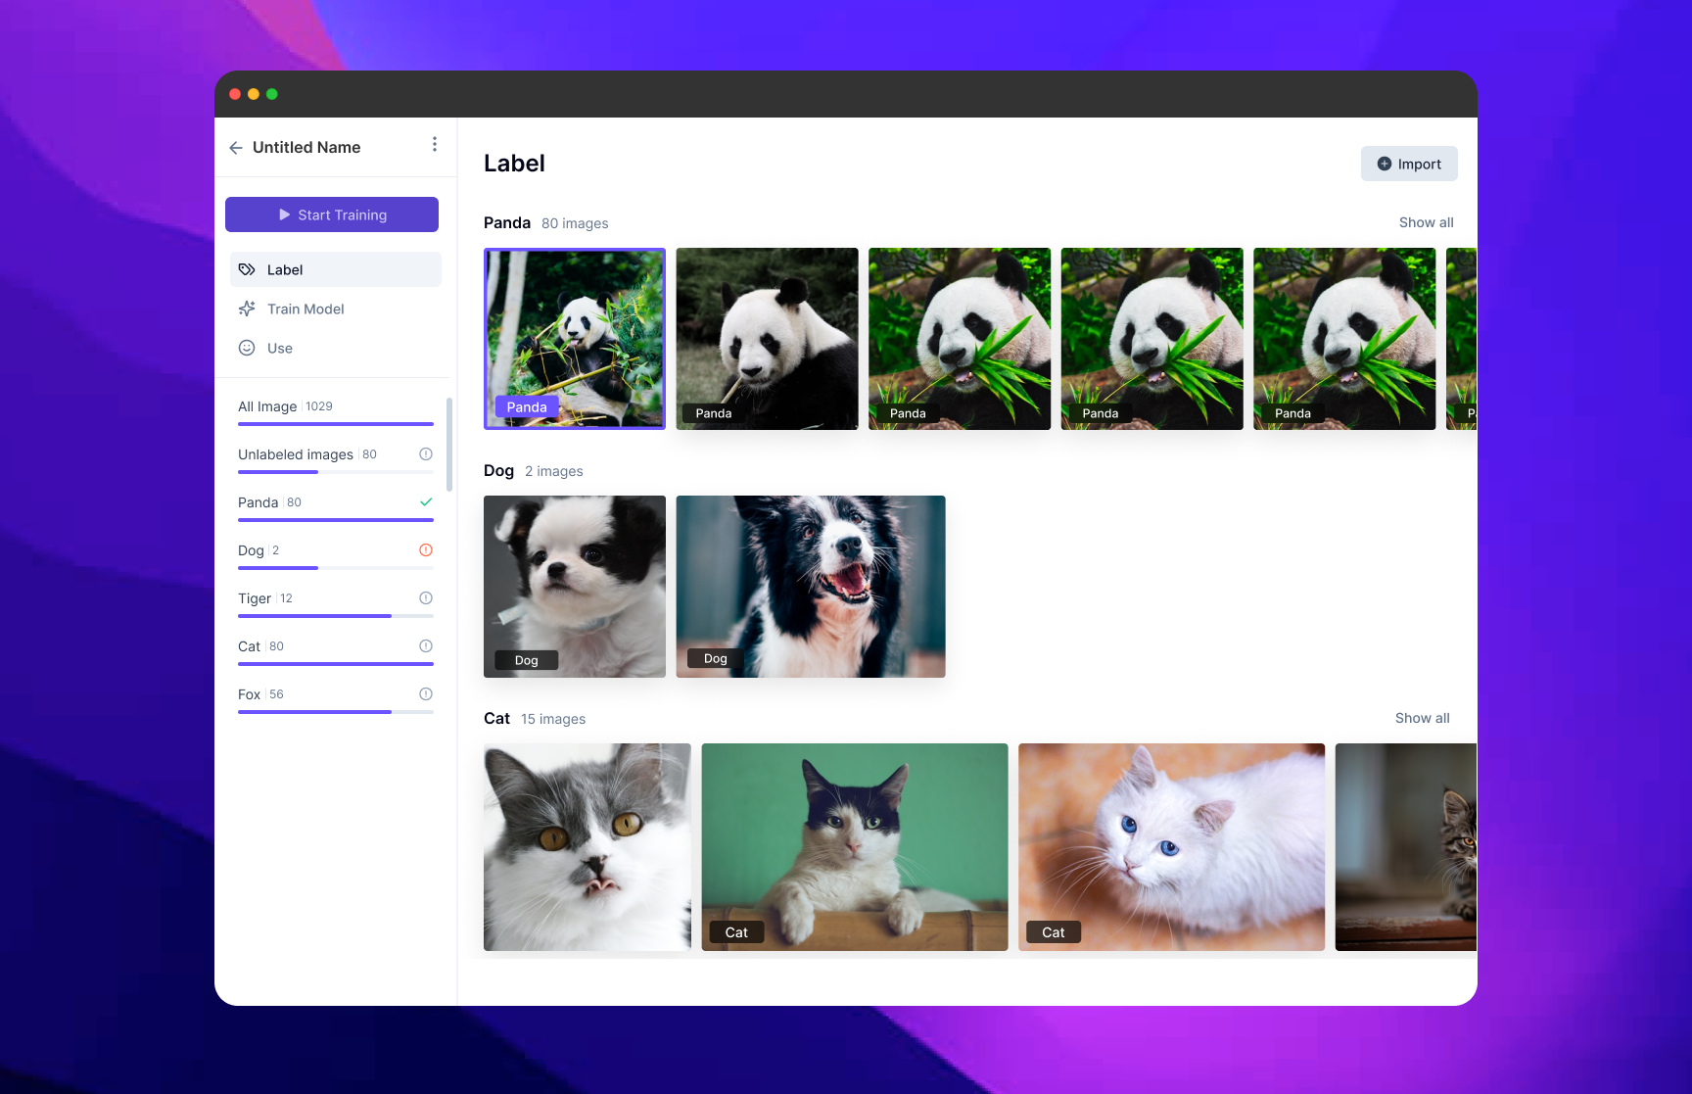
Task: Start Training the model
Action: [332, 214]
